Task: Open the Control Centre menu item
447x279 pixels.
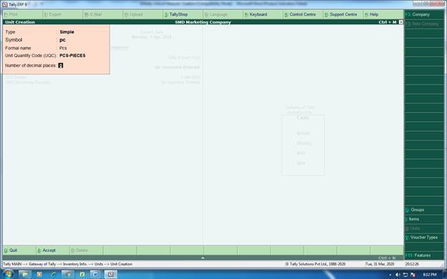Action: (x=300, y=14)
